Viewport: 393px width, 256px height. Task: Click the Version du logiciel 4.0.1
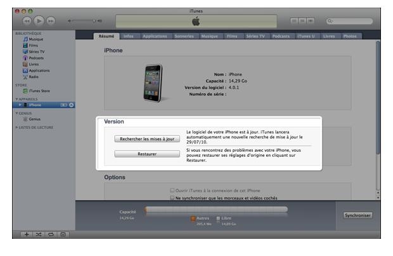point(234,88)
